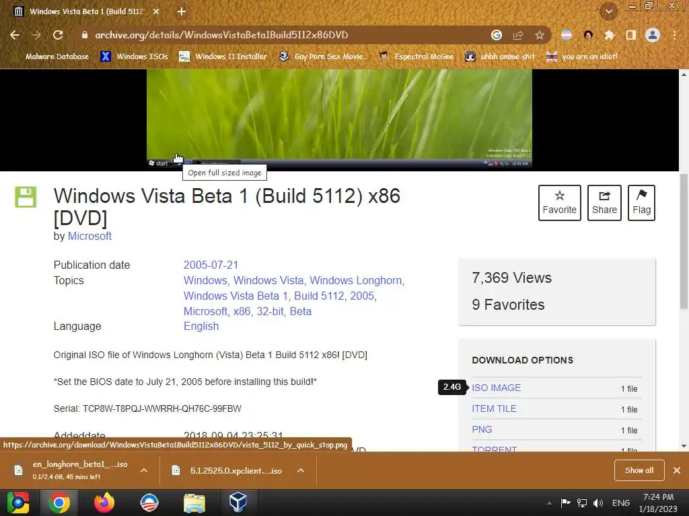Click Show all downloads button
The image size is (689, 516).
pyautogui.click(x=639, y=470)
